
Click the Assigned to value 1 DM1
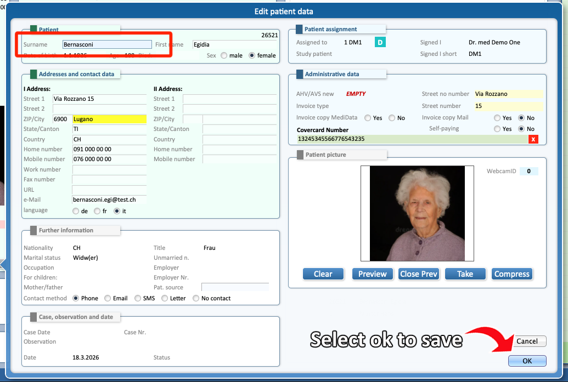[353, 42]
